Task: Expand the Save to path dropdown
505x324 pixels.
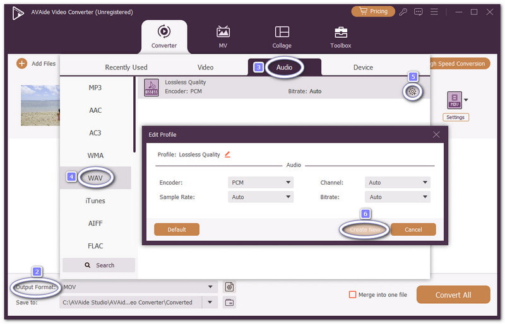Action: [210, 302]
